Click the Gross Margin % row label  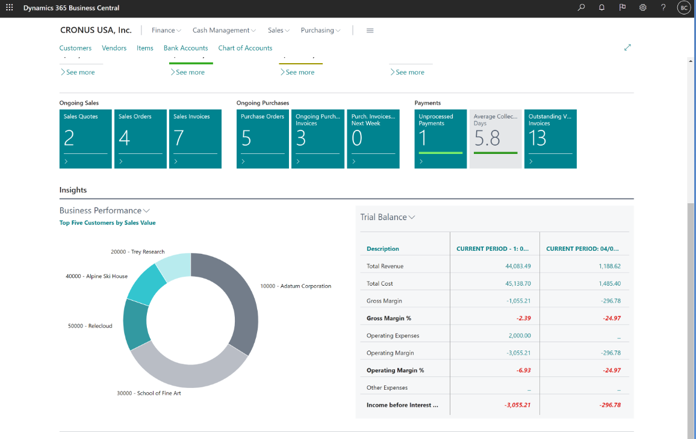click(389, 318)
